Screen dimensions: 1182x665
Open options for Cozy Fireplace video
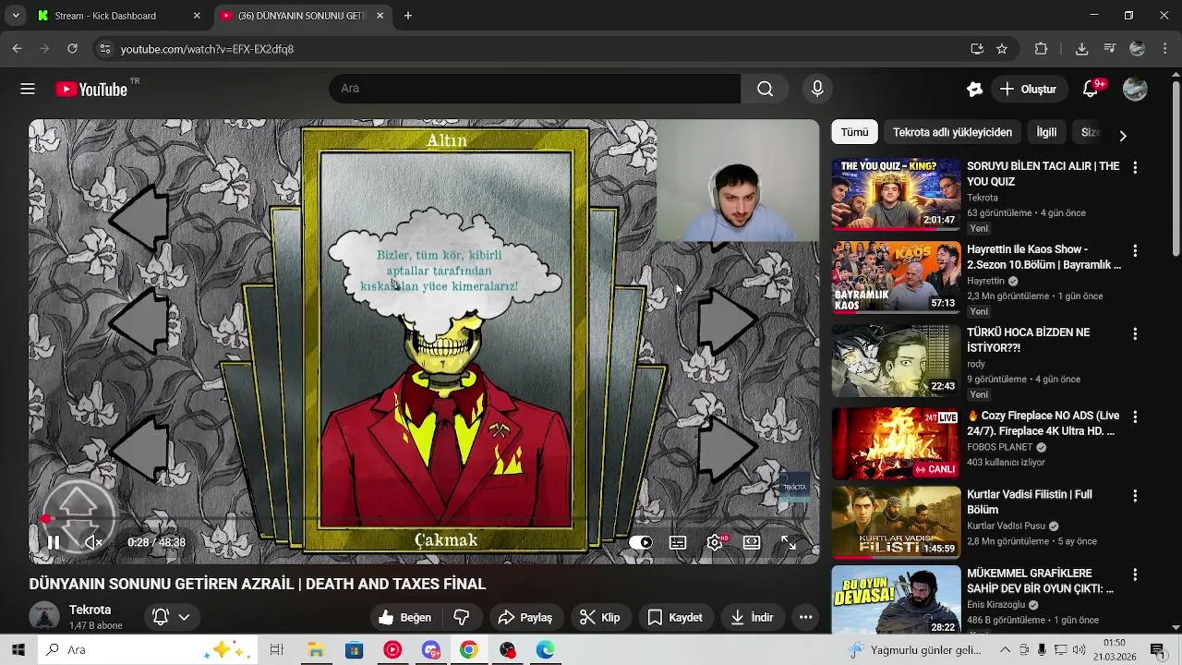coord(1135,417)
